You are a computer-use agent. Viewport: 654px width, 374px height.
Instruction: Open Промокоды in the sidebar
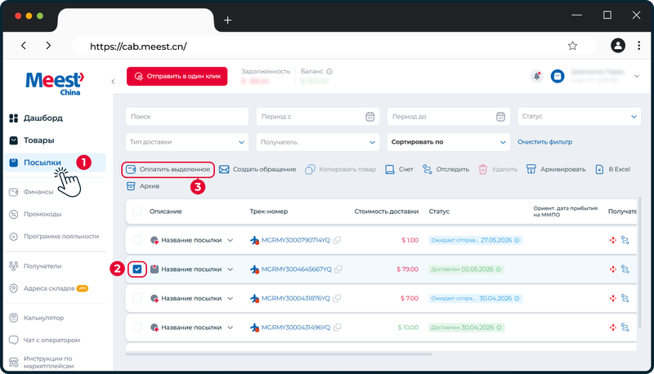(x=35, y=214)
